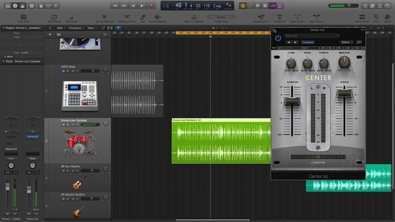Mute the SF Acc Rhythm track
The image size is (395, 222).
(x=63, y=171)
